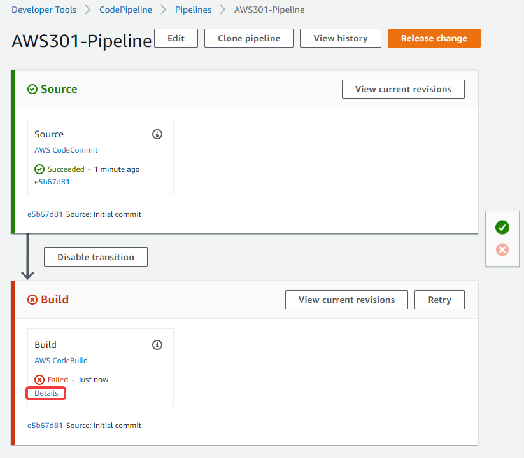524x458 pixels.
Task: Open Build action info icon
Action: click(157, 345)
